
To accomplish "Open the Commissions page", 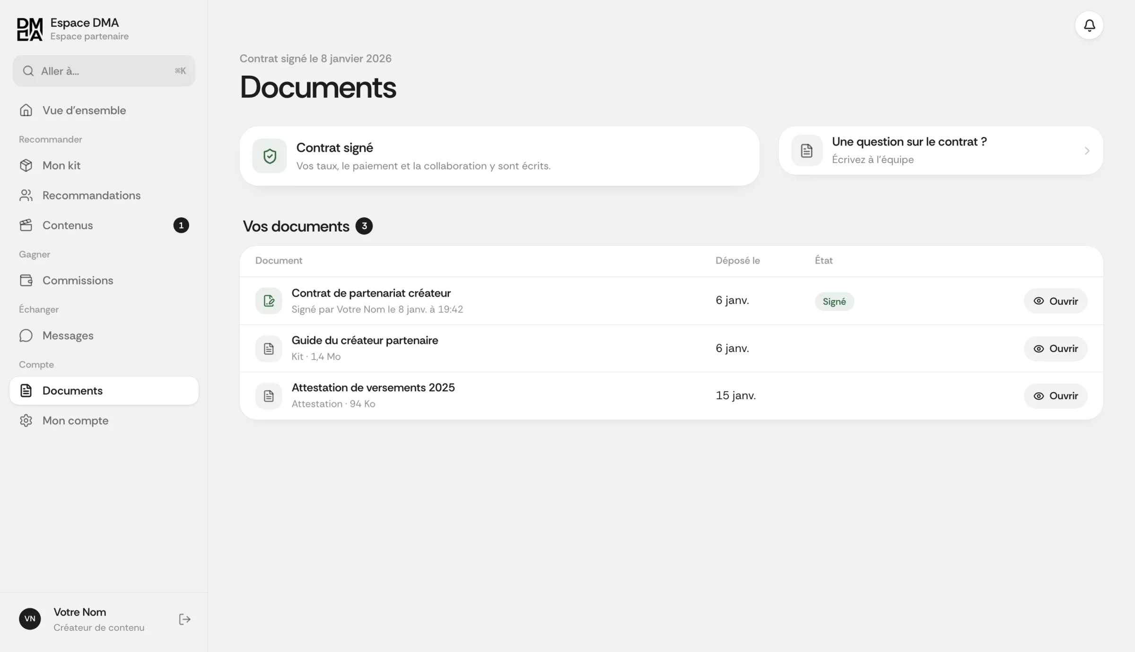I will coord(104,280).
